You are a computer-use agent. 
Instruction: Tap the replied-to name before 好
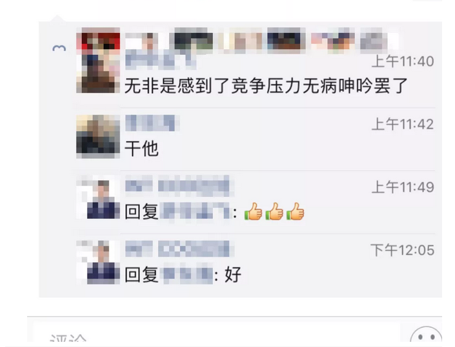click(187, 275)
